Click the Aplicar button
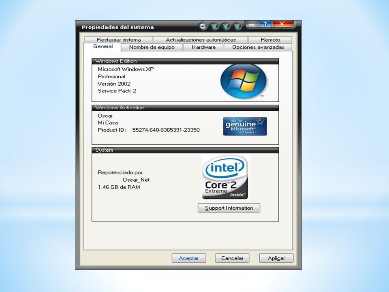Image resolution: width=389 pixels, height=292 pixels. tap(276, 258)
